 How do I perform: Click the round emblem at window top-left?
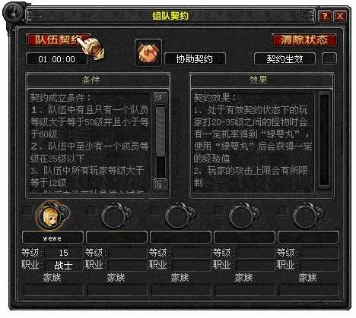[x=13, y=13]
